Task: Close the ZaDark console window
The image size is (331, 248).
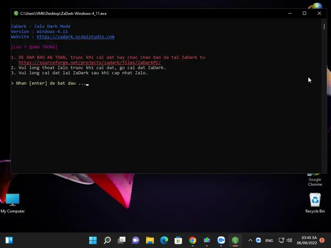Action: click(319, 13)
